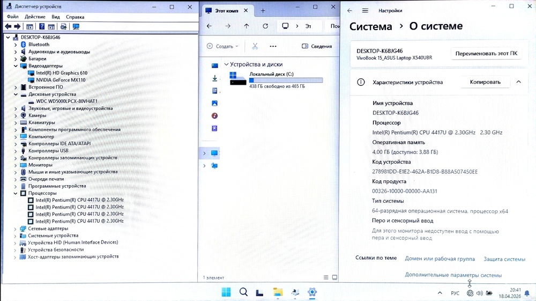536x301 pixels.
Task: Open File Explorer from taskbar
Action: tap(278, 292)
